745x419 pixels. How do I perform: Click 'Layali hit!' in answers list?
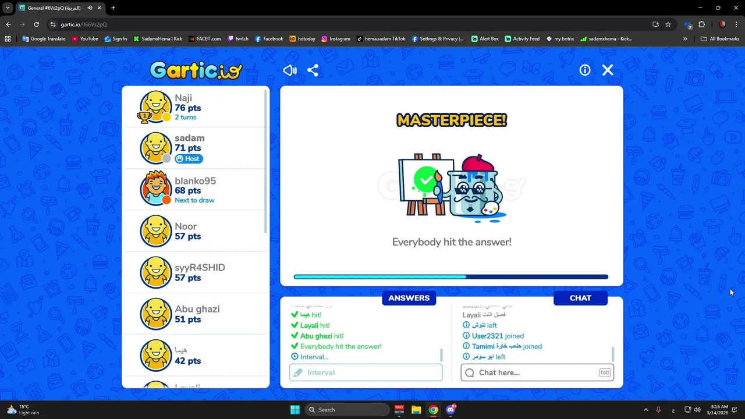tap(315, 325)
